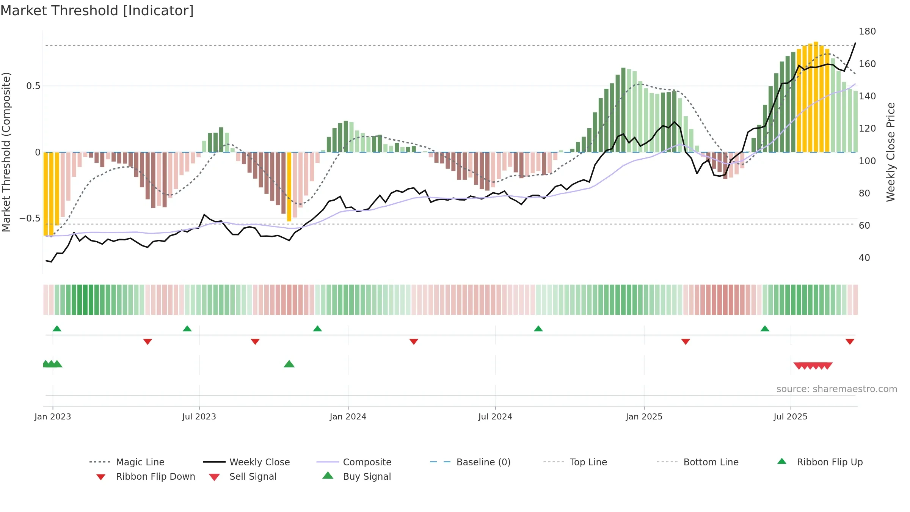Click the Jan 2025 x-axis label
Viewport: 910px width, 512px height.
click(x=644, y=416)
